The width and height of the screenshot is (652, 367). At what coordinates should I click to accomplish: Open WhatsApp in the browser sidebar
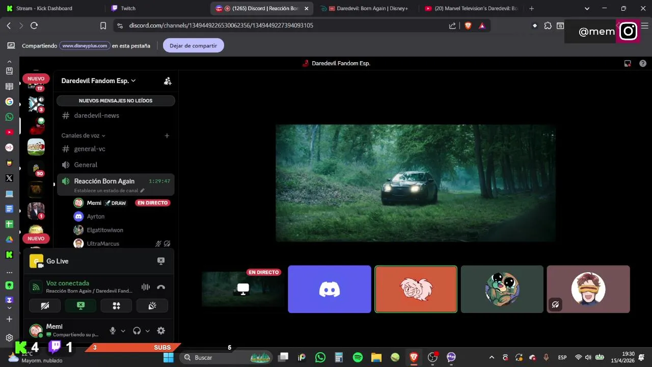point(9,117)
